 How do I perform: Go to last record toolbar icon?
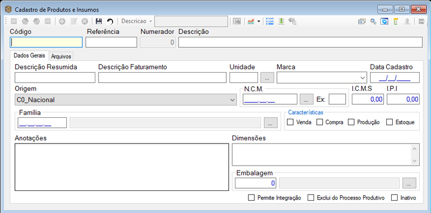(47, 21)
